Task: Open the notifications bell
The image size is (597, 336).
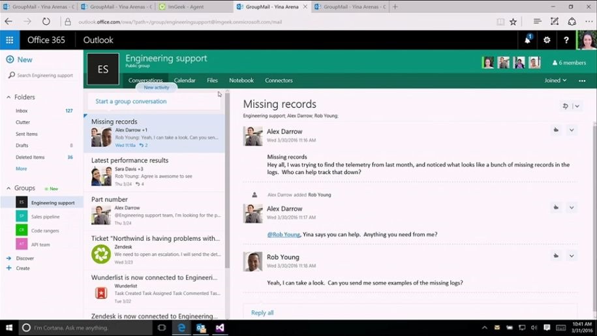Action: coord(527,40)
